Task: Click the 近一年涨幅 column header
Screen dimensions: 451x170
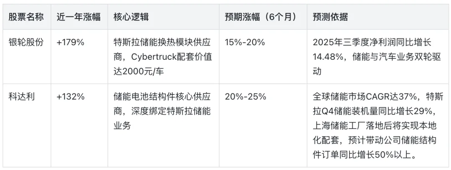Action: pos(79,17)
